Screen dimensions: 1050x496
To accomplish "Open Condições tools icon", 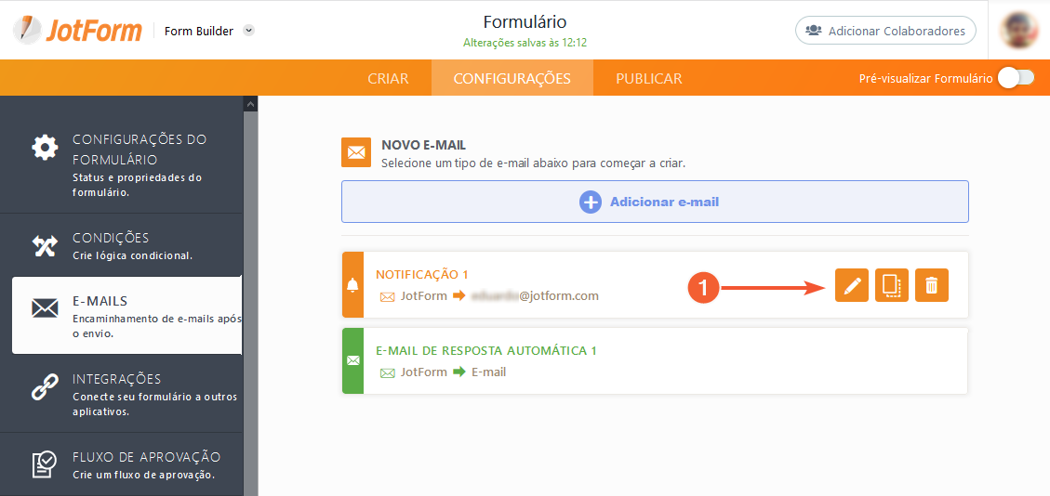I will pos(45,246).
